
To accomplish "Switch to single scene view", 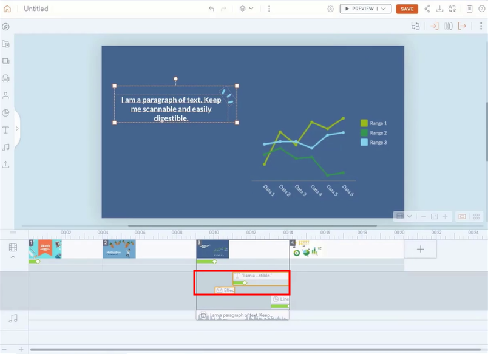I will coord(462,216).
